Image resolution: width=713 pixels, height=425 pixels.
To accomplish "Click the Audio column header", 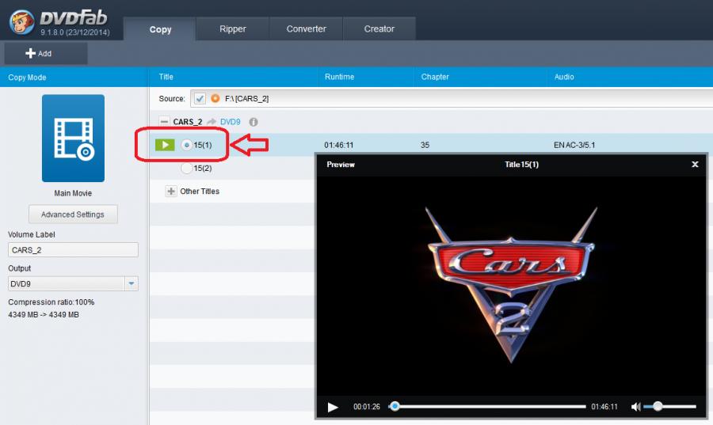I will click(564, 77).
